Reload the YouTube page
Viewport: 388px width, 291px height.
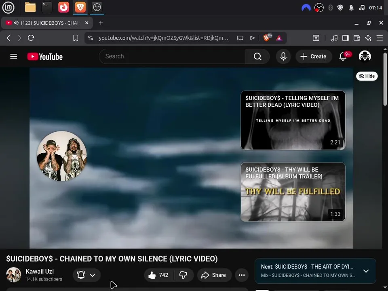pyautogui.click(x=31, y=38)
